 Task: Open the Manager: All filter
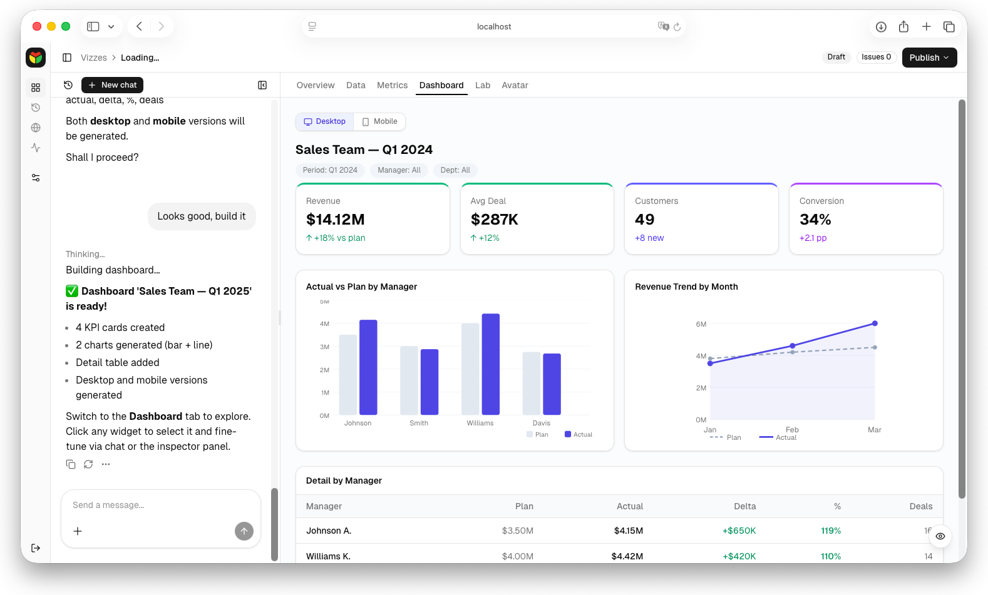[399, 170]
